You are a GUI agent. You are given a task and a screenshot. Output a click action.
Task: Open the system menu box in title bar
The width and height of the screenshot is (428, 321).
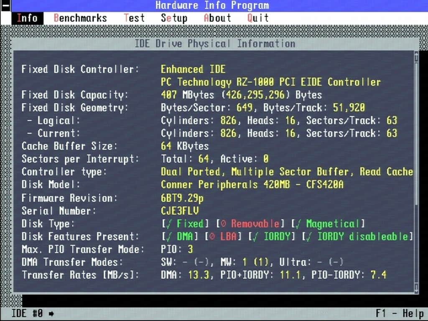[x=5, y=5]
